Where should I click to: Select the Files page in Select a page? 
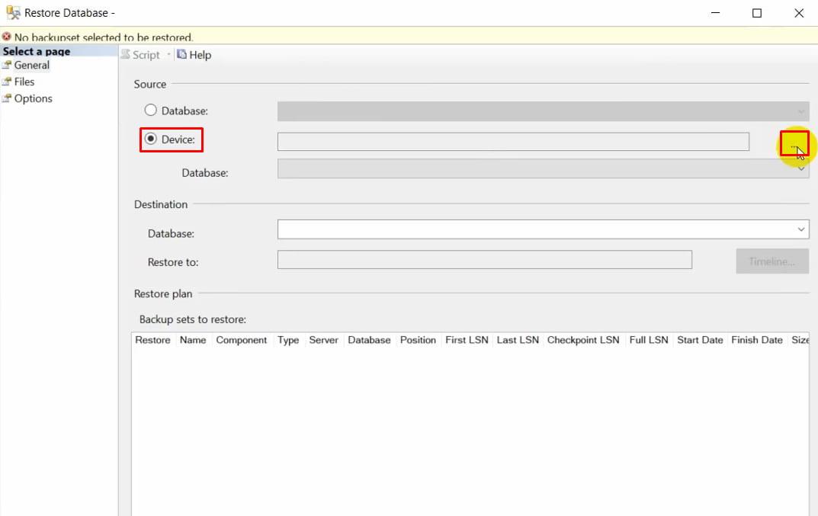point(24,82)
